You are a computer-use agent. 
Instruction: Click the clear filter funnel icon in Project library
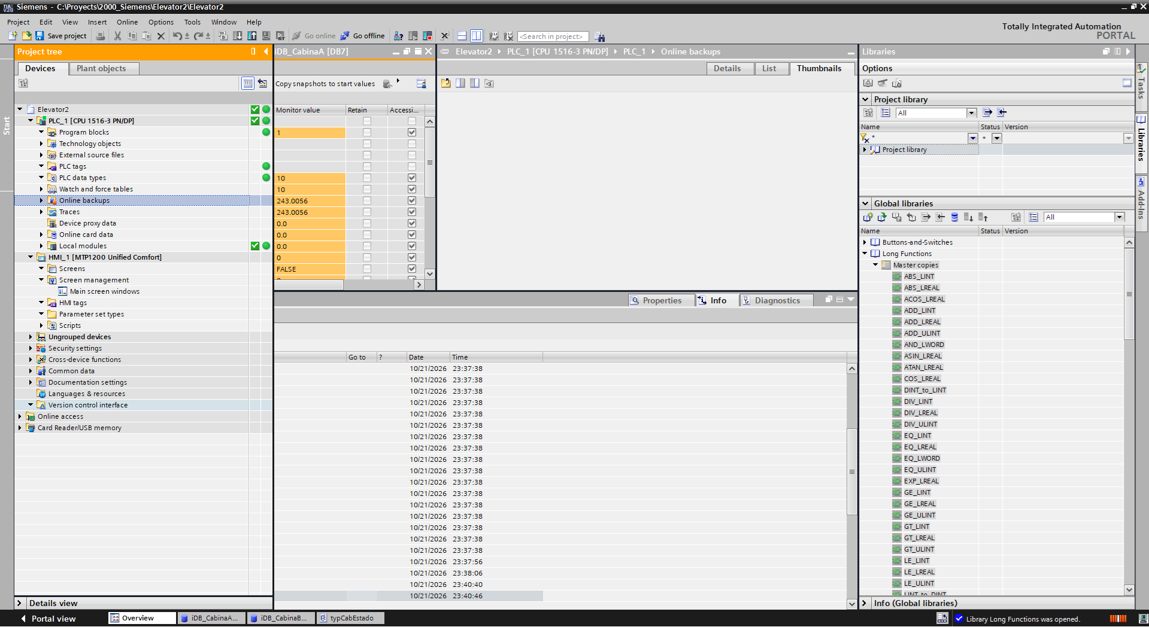[x=865, y=139]
